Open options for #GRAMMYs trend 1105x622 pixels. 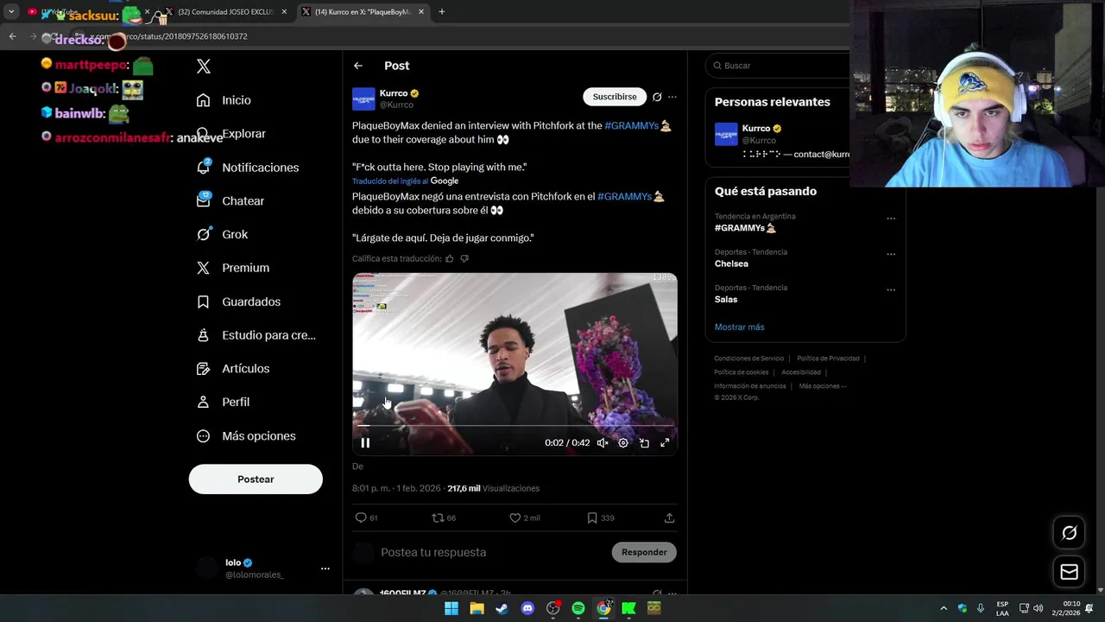(891, 219)
